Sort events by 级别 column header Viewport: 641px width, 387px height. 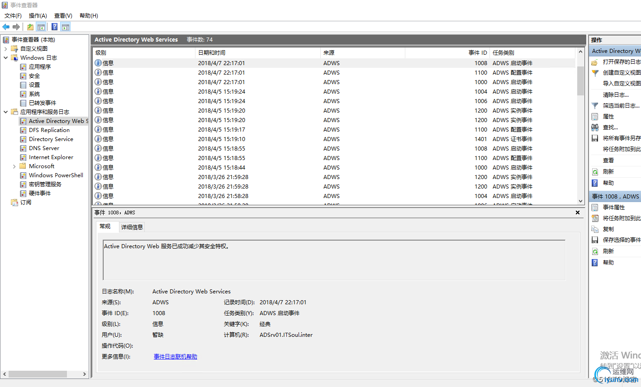tap(144, 53)
